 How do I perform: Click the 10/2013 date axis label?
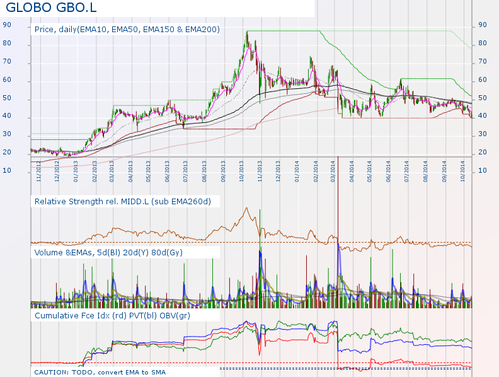coord(241,171)
